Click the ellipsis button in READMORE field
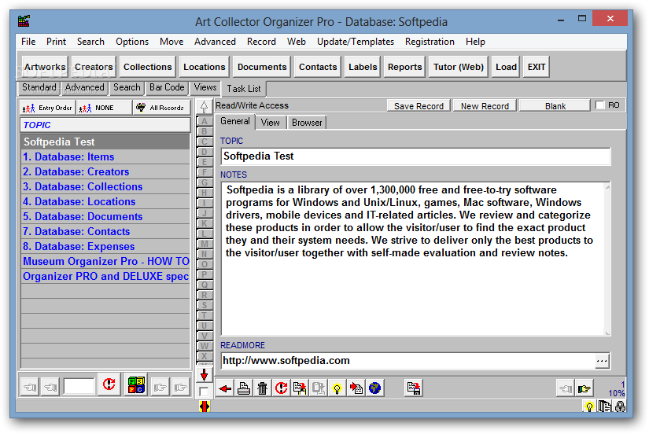Viewport: 649px width, 434px height. click(602, 361)
